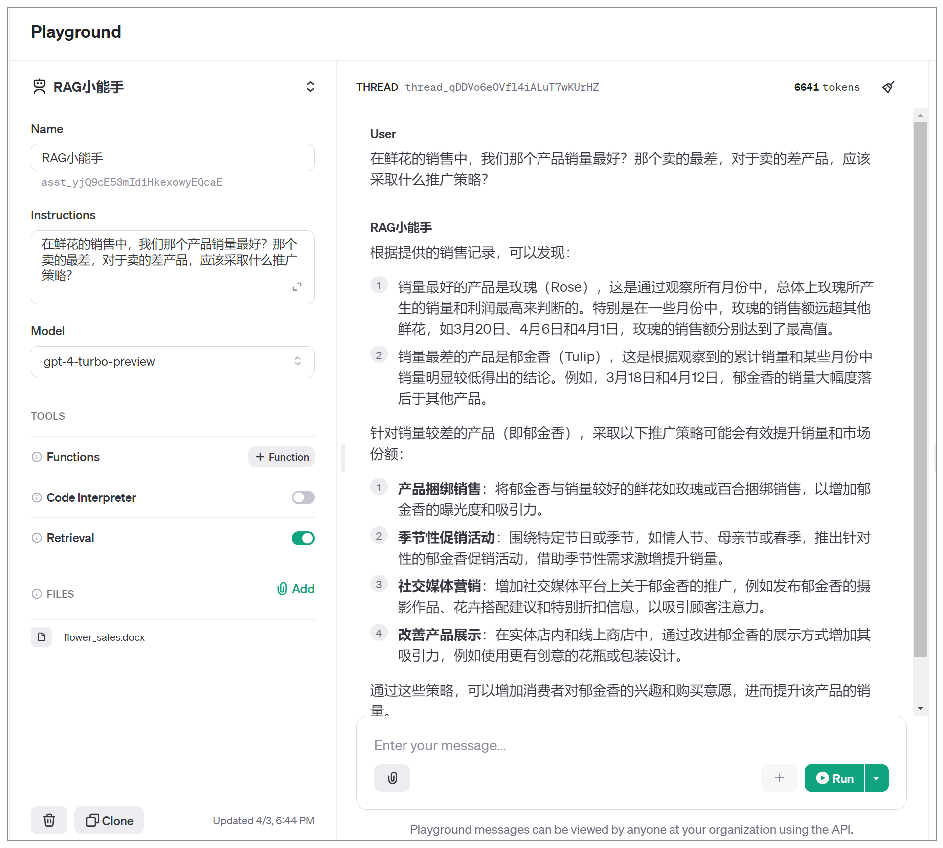Clone the RAG小能手 assistant

[109, 820]
